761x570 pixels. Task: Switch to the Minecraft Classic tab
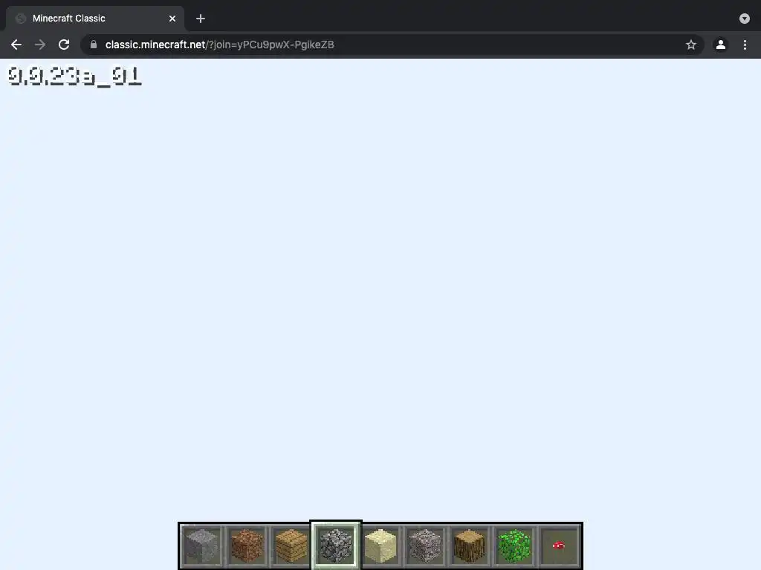coord(95,19)
